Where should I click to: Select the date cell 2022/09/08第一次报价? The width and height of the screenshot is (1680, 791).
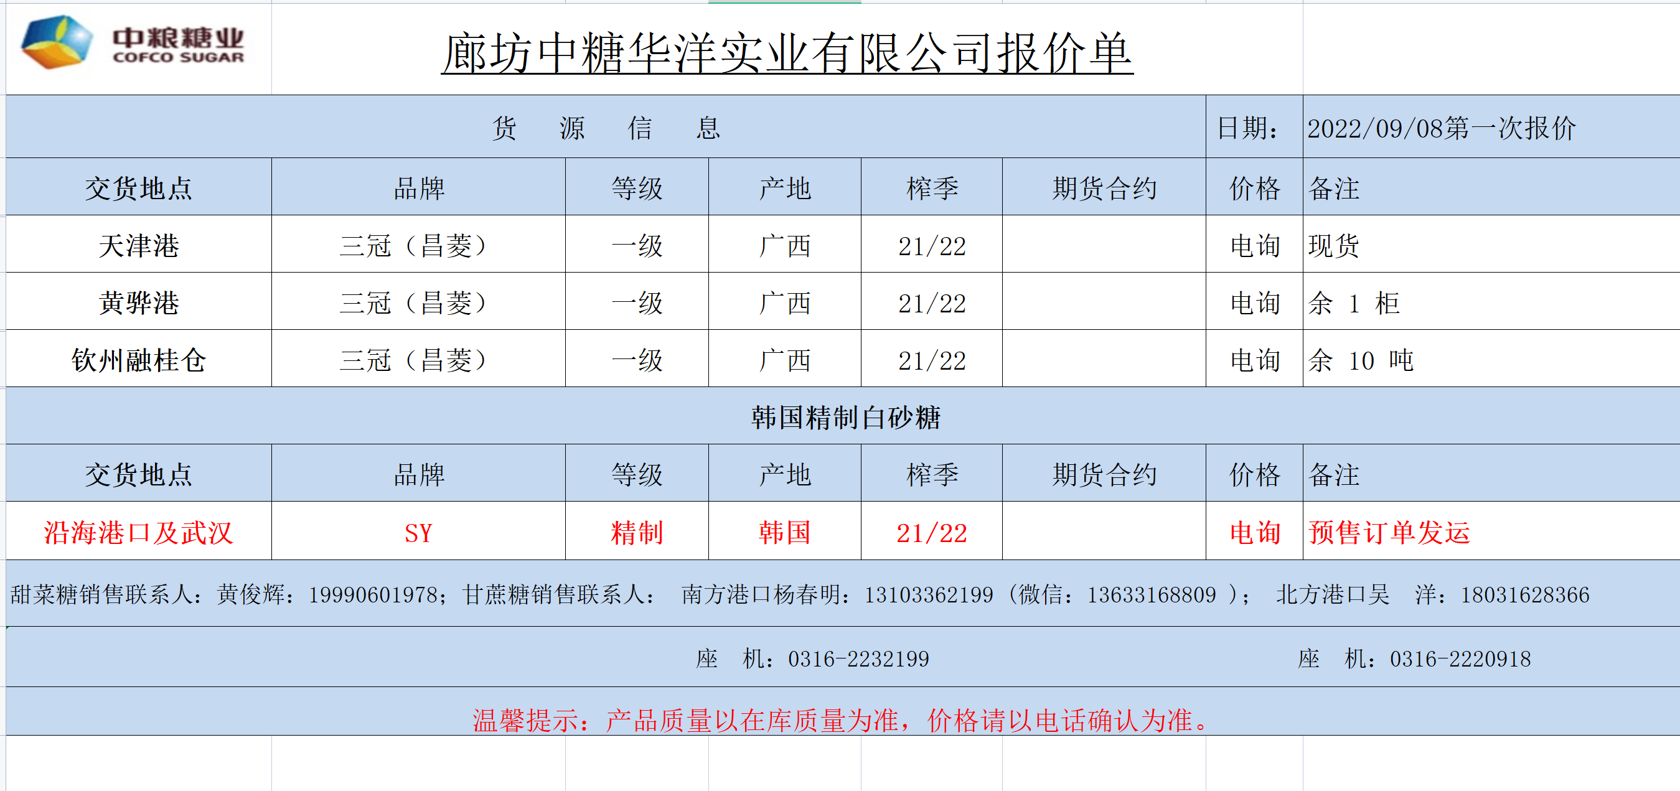coord(1442,128)
